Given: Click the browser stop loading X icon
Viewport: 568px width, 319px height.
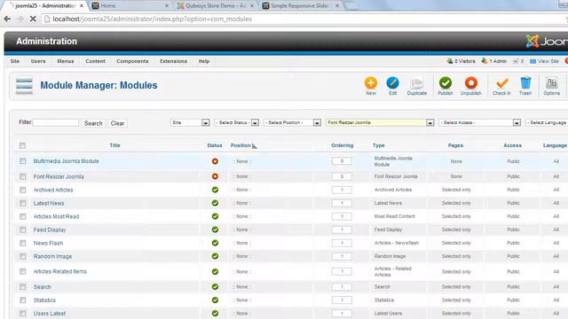Looking at the screenshot, I should coord(33,19).
